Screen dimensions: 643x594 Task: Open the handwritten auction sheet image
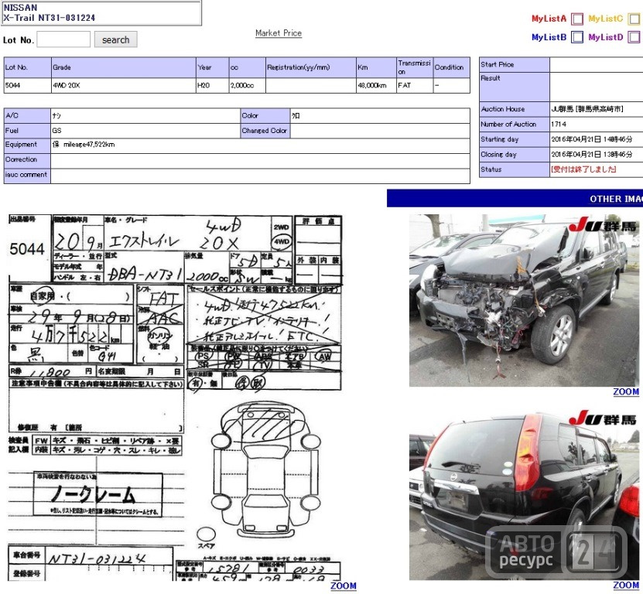pos(175,397)
